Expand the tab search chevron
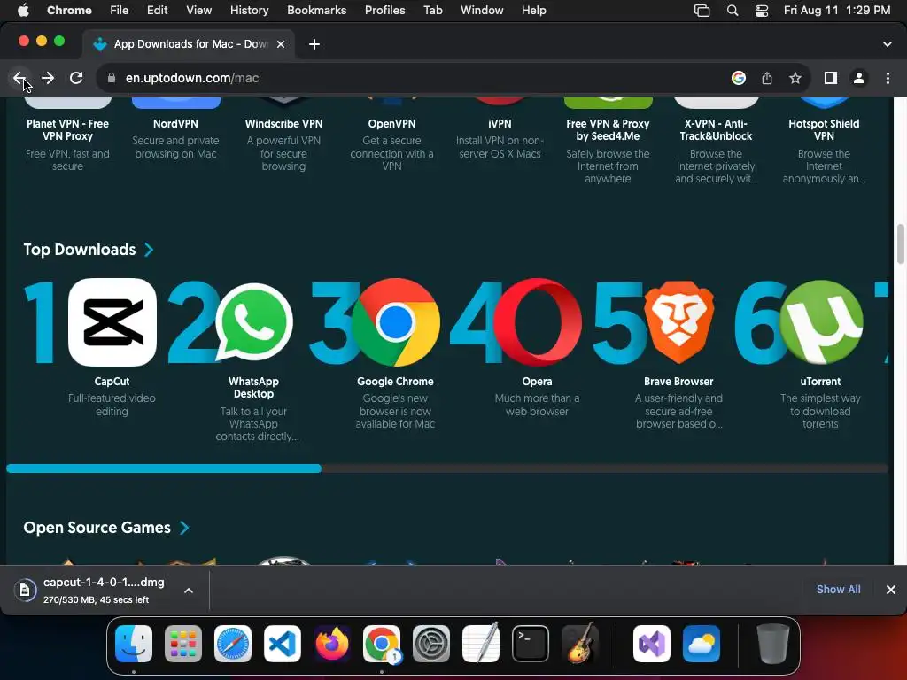 click(x=888, y=44)
